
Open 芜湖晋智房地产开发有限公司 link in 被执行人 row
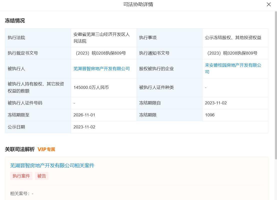point(101,69)
